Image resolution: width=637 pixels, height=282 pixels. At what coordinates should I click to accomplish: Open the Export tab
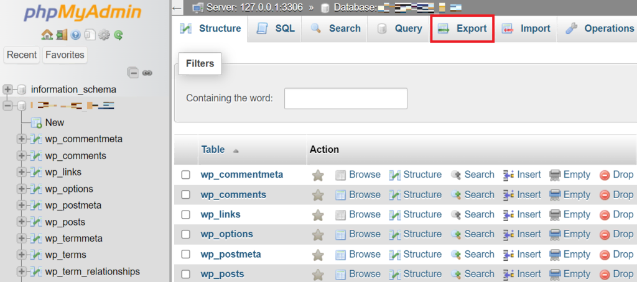(x=462, y=29)
